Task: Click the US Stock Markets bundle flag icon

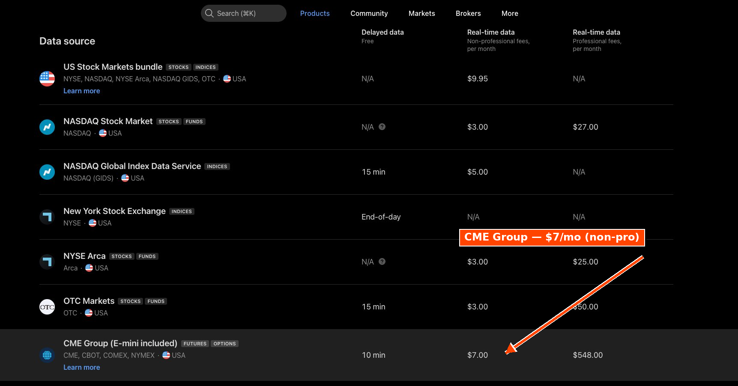Action: [47, 79]
